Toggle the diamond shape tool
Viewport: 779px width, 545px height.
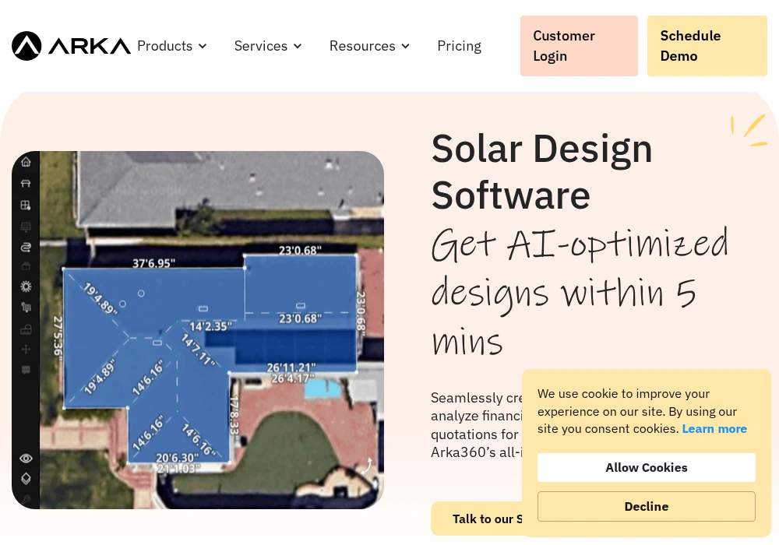26,478
